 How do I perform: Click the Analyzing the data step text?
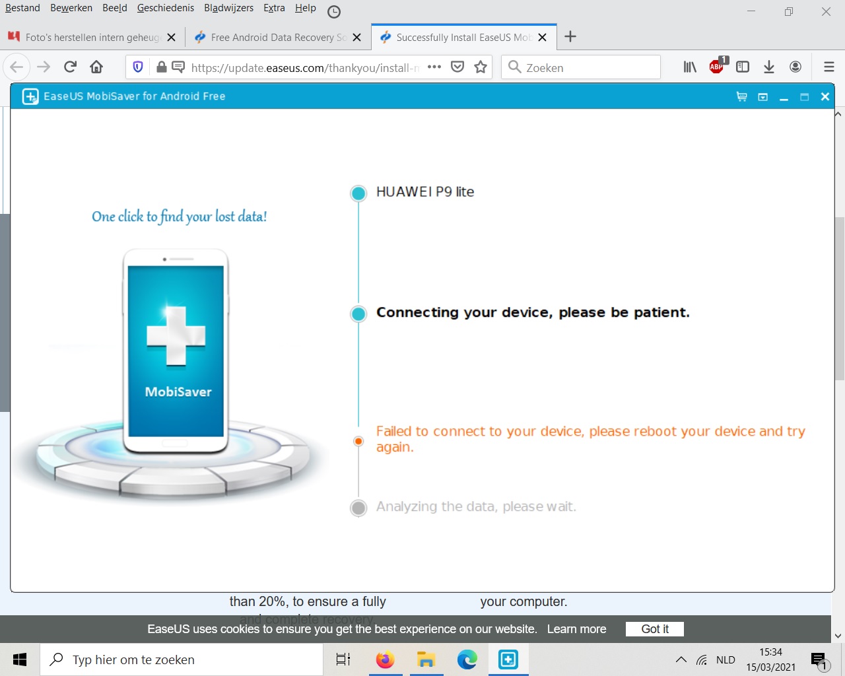point(476,506)
